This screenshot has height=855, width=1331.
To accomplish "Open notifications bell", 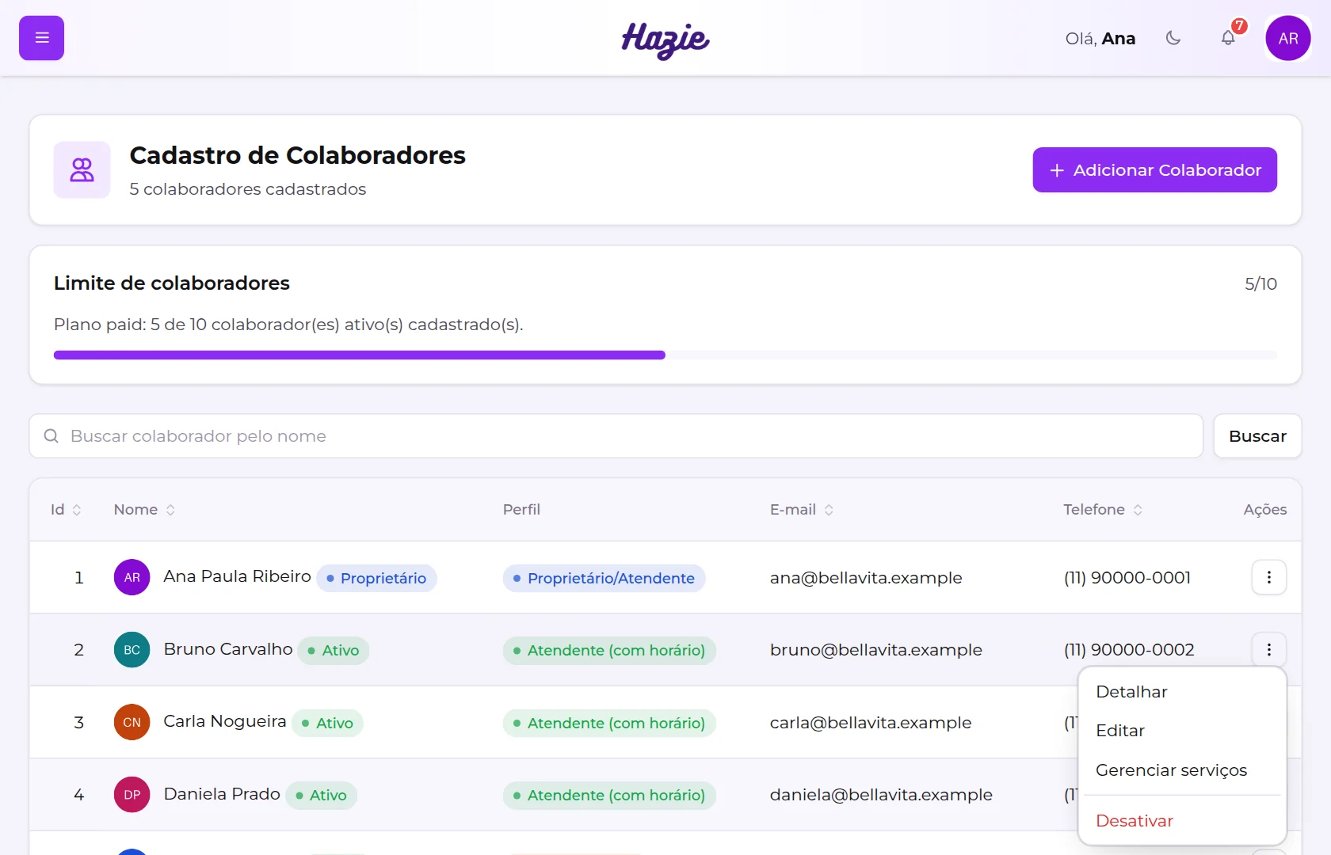I will (x=1228, y=38).
